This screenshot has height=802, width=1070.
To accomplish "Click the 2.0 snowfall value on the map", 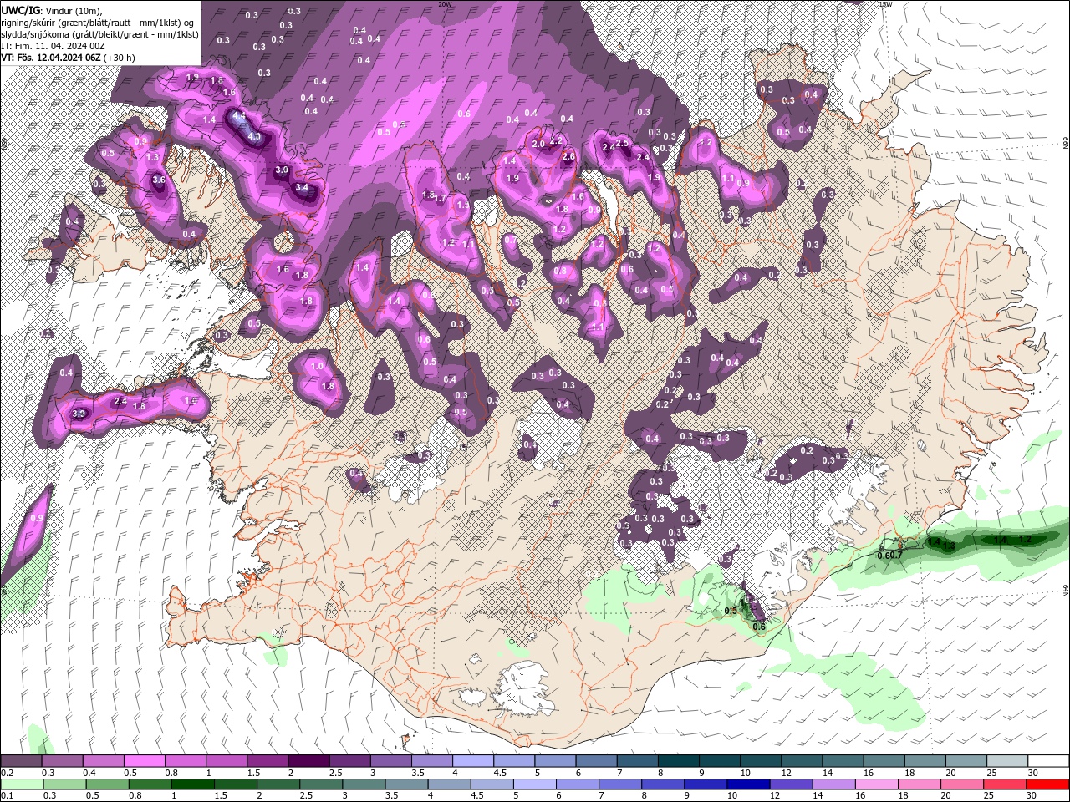I will coord(538,144).
